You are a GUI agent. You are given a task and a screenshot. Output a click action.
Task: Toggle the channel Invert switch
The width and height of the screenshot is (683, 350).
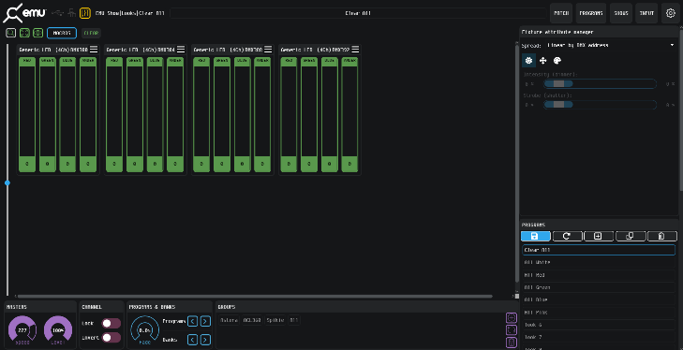pos(111,338)
